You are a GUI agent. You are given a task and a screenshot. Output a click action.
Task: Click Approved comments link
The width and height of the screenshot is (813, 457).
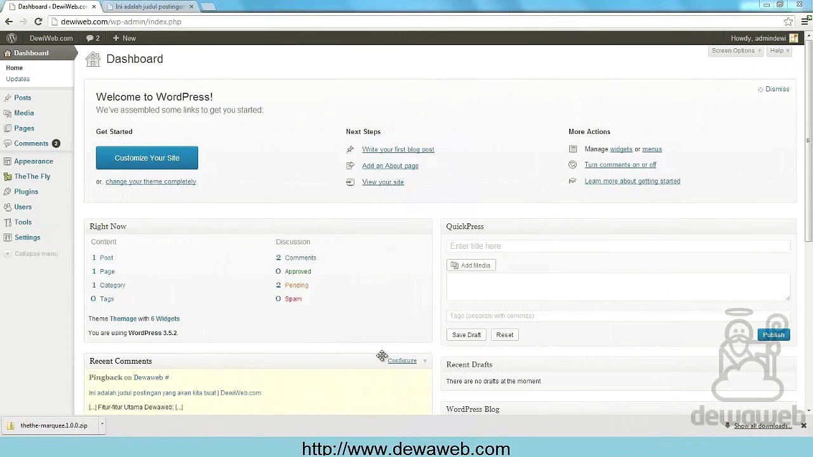(x=298, y=272)
